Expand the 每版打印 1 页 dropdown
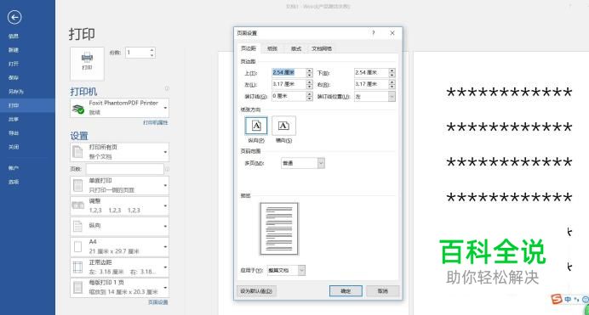The image size is (589, 315). (119, 287)
